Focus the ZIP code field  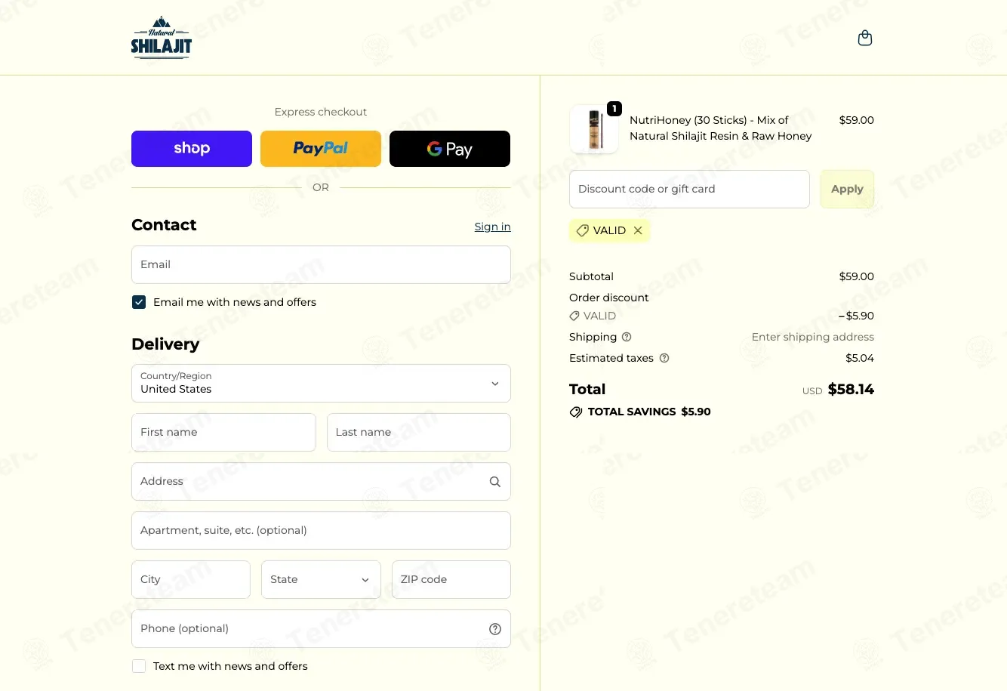(451, 580)
